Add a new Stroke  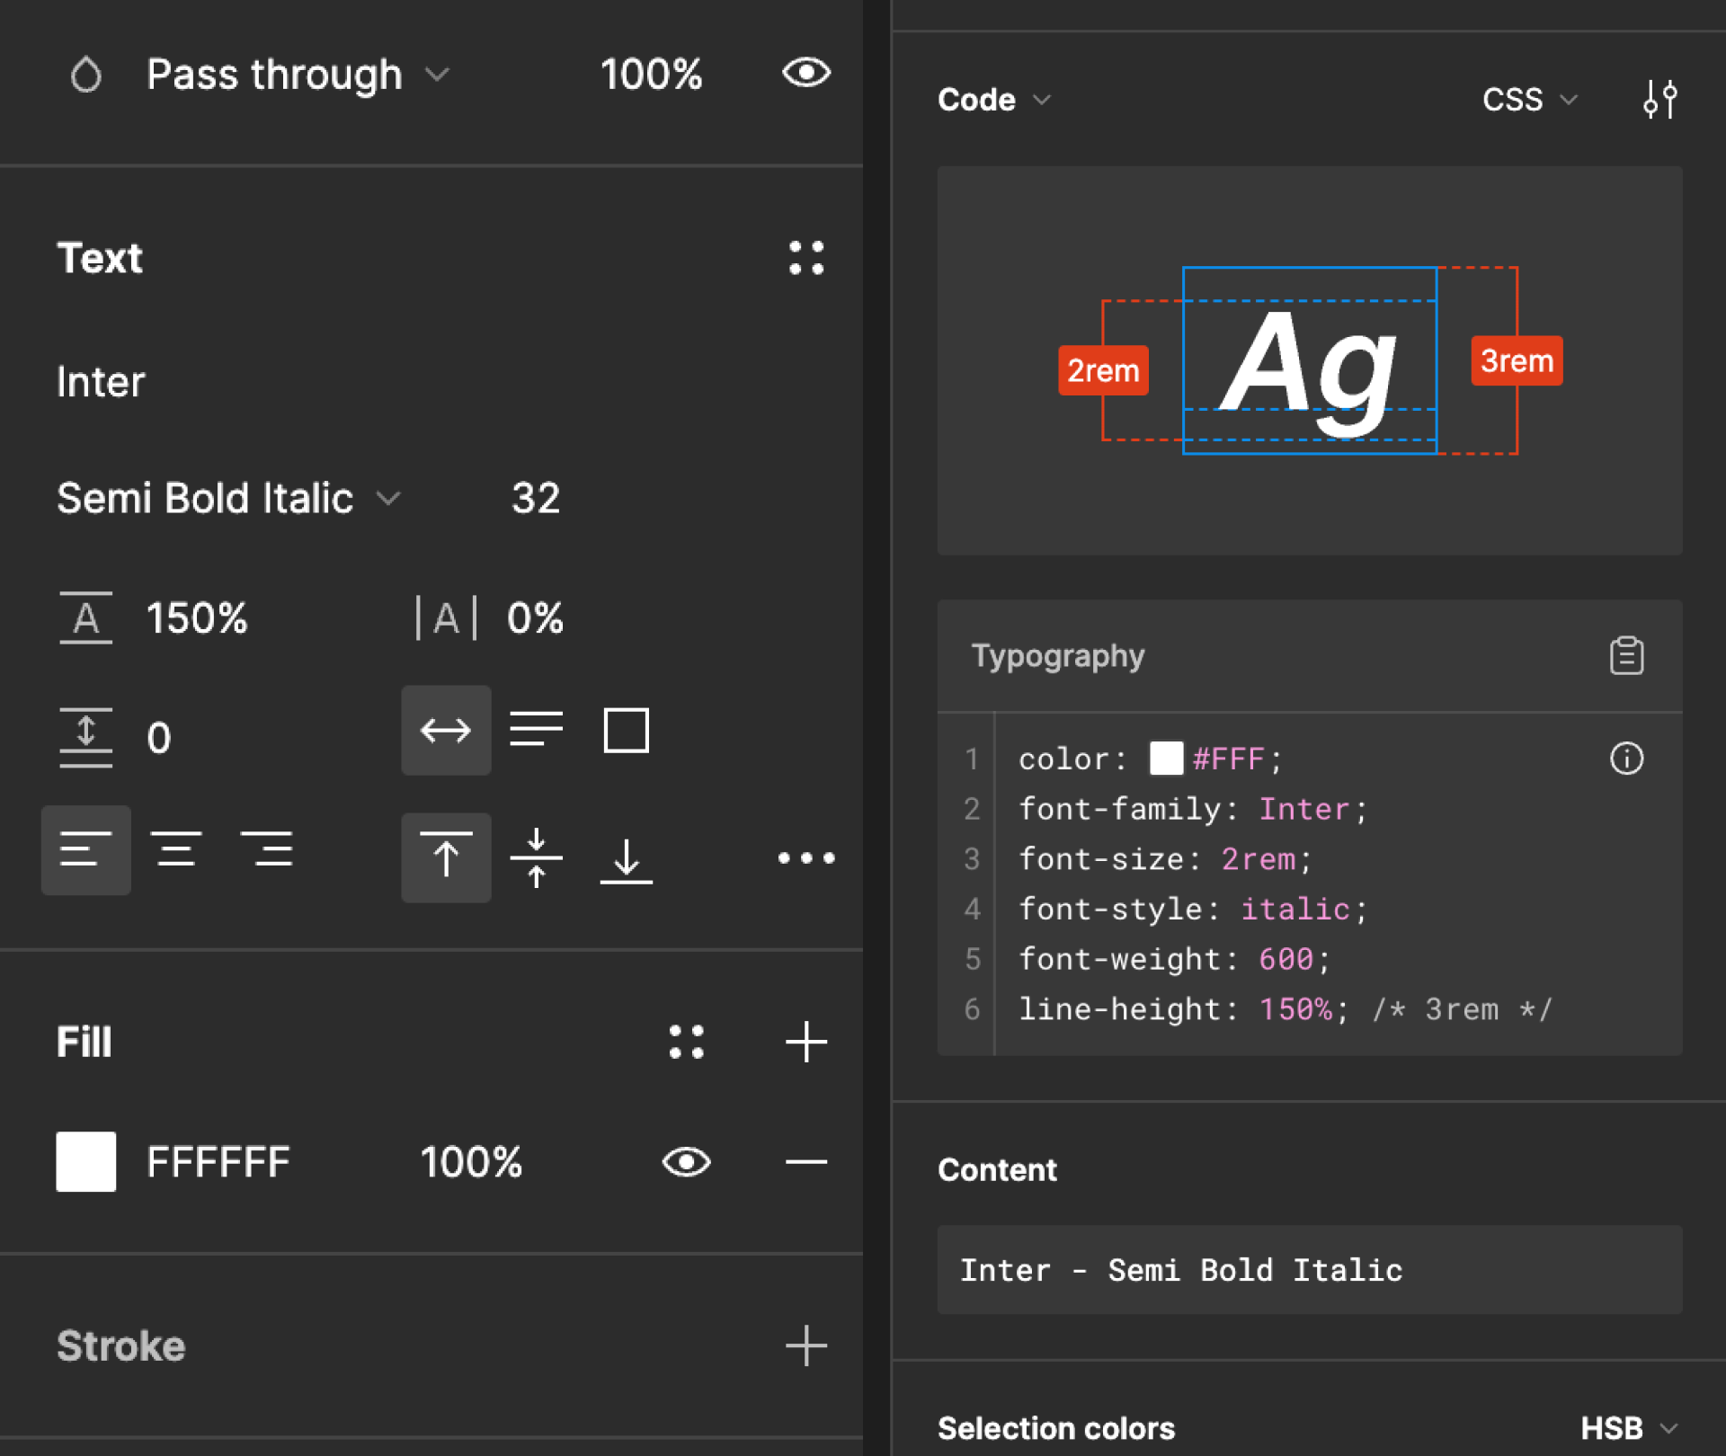[x=805, y=1345]
